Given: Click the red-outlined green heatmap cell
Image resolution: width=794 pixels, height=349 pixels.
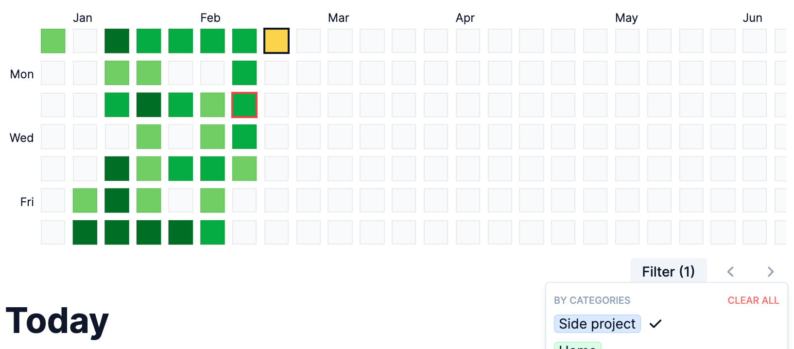Looking at the screenshot, I should (x=244, y=105).
